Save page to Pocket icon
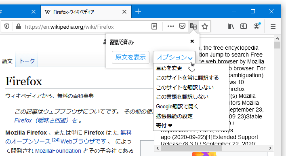This screenshot has height=156, width=286. (182, 26)
